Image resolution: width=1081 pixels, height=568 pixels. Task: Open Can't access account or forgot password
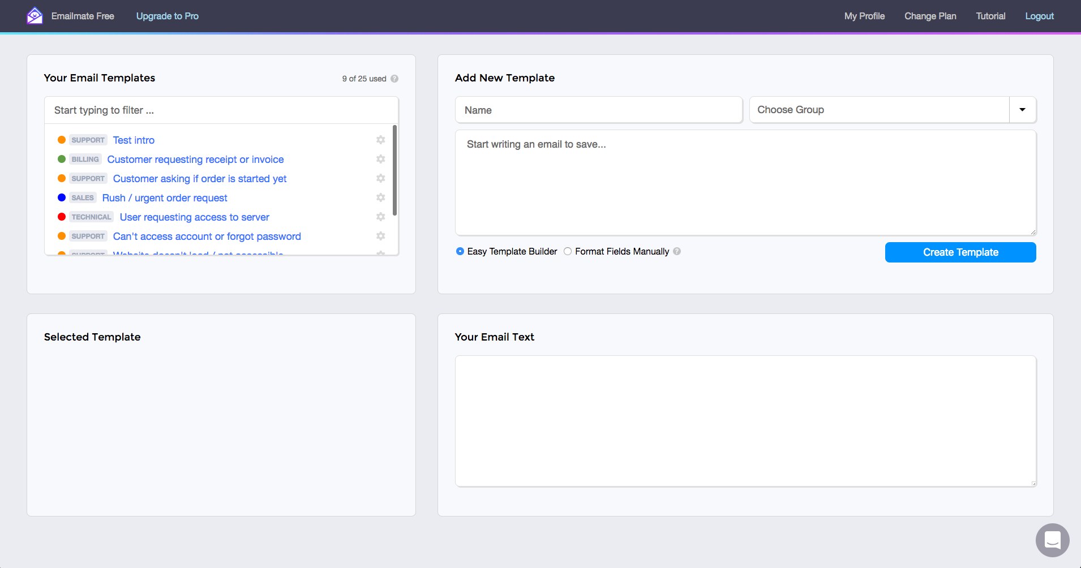pyautogui.click(x=207, y=236)
